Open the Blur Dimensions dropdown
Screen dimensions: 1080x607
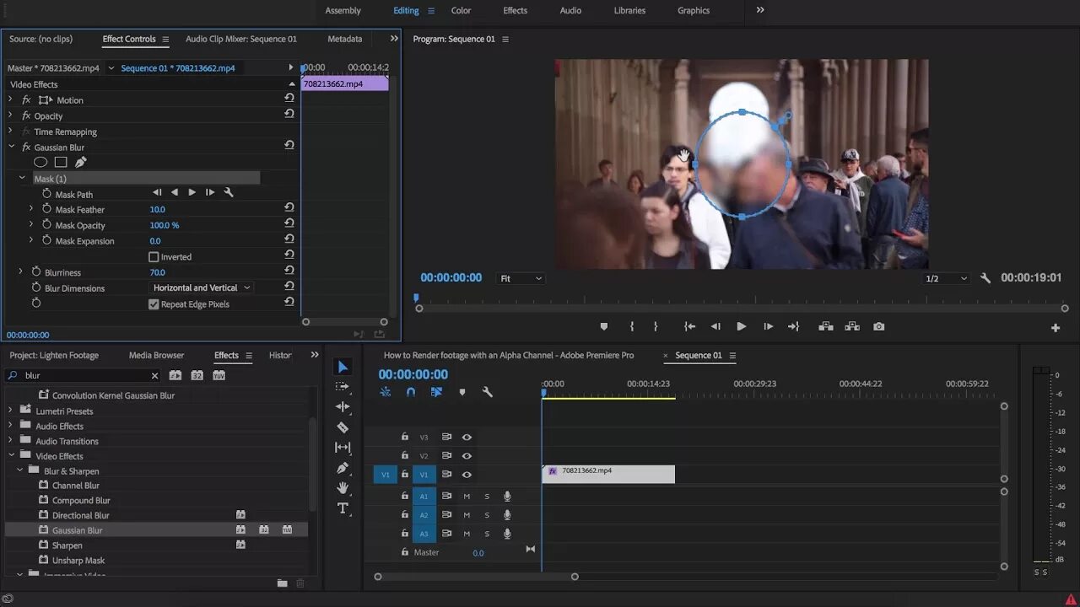[x=202, y=288]
